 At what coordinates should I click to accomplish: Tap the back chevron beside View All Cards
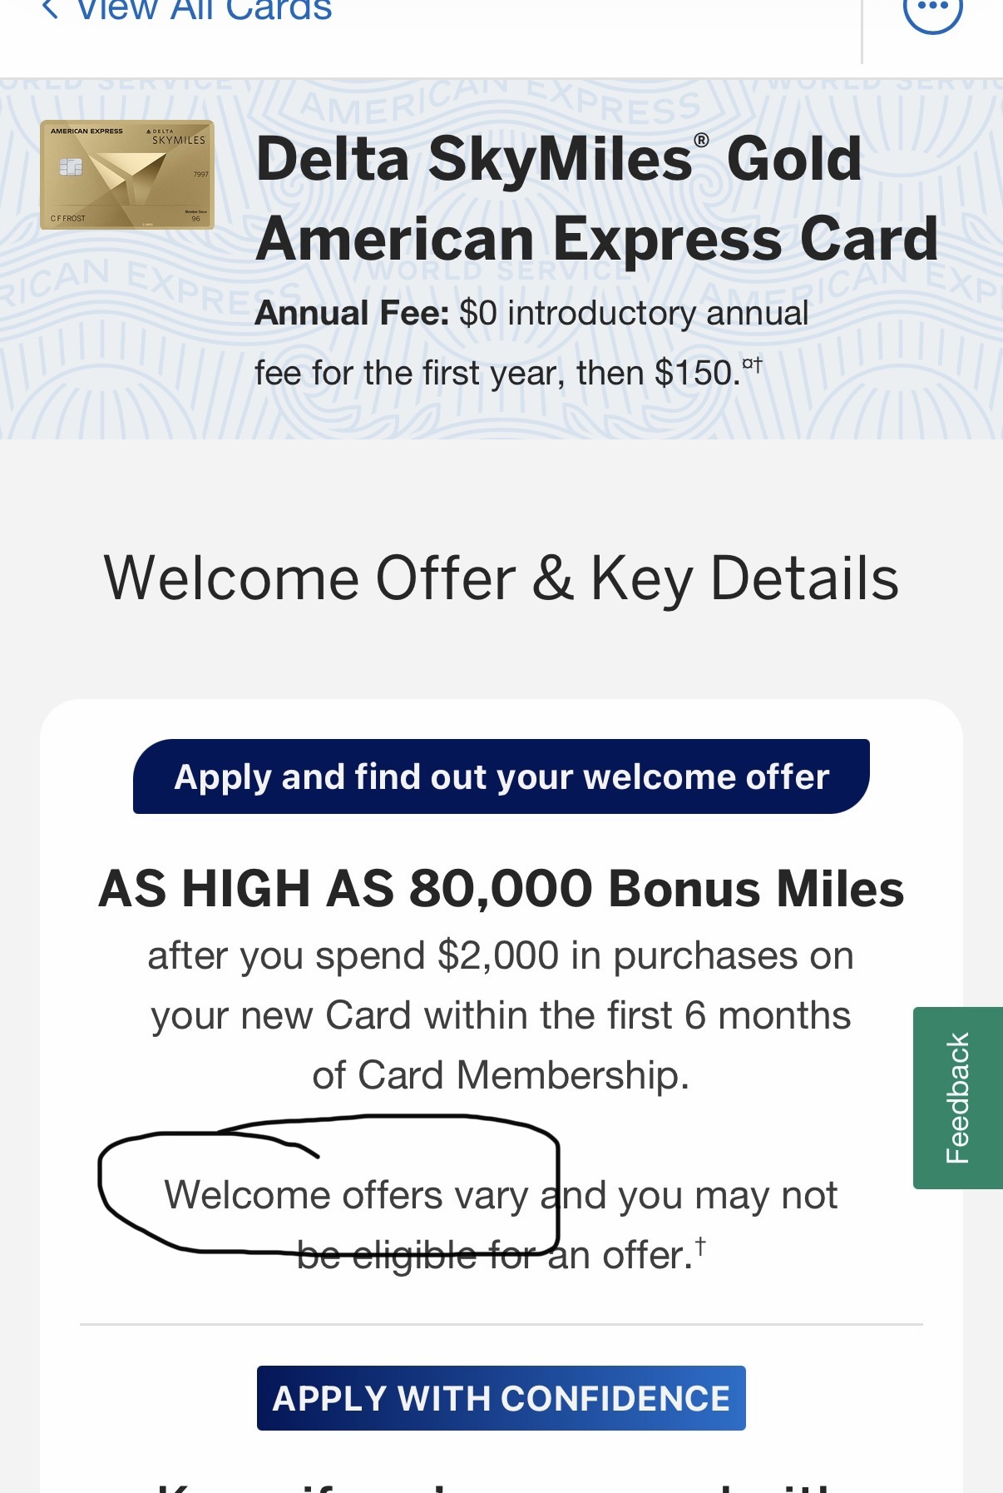[x=51, y=9]
